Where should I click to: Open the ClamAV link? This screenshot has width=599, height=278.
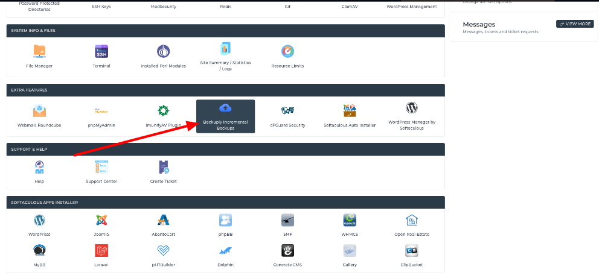point(350,7)
